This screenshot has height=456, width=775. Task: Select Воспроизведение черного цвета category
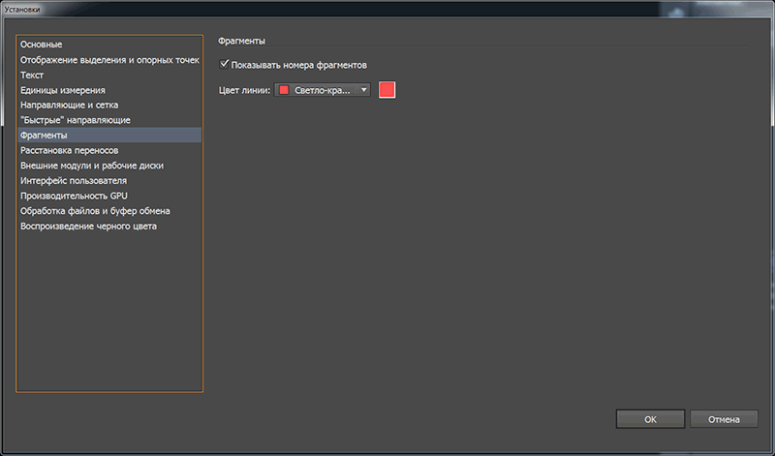pyautogui.click(x=88, y=226)
